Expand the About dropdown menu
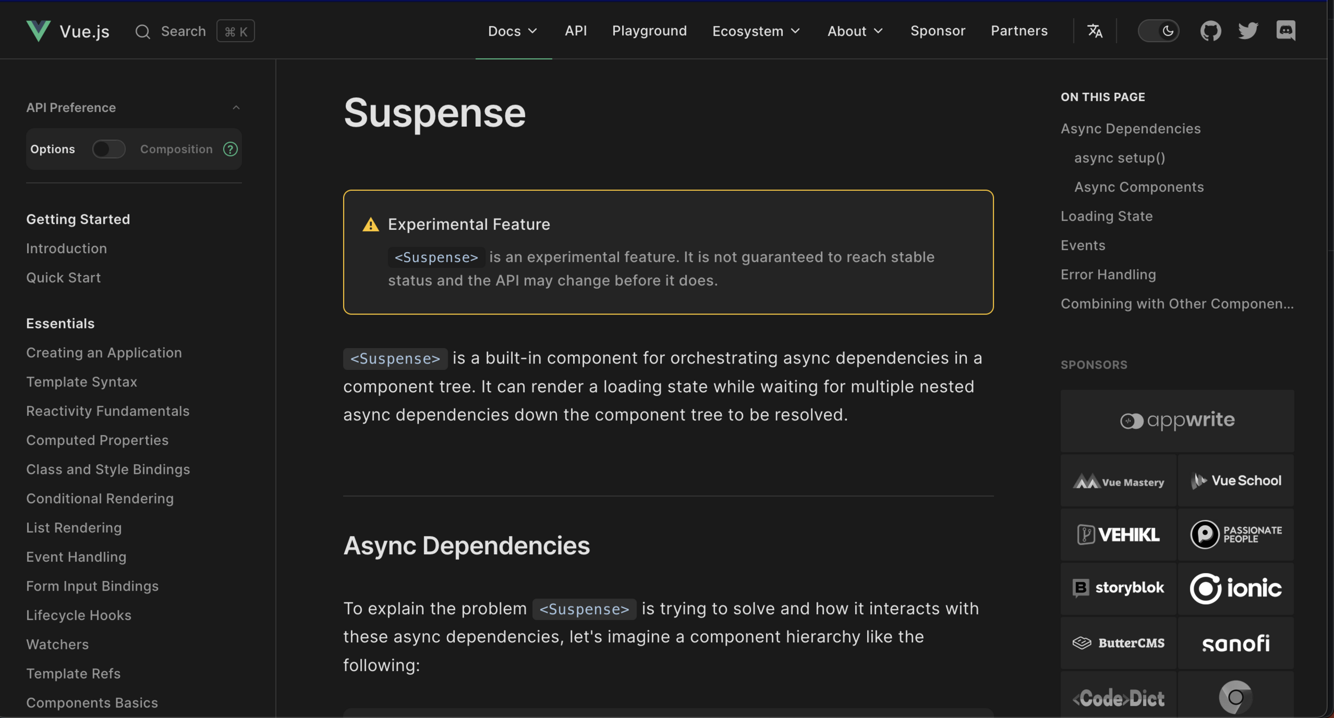Image resolution: width=1334 pixels, height=718 pixels. 855,31
